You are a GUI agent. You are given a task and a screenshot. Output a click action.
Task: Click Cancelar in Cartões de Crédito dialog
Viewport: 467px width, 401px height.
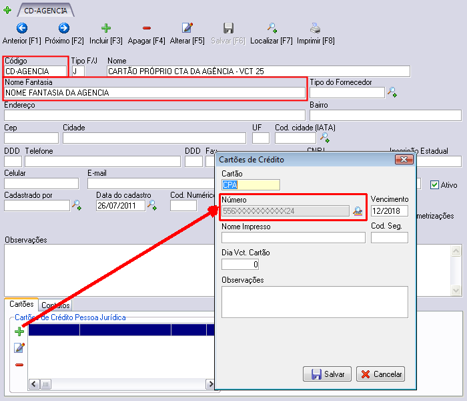coord(381,374)
